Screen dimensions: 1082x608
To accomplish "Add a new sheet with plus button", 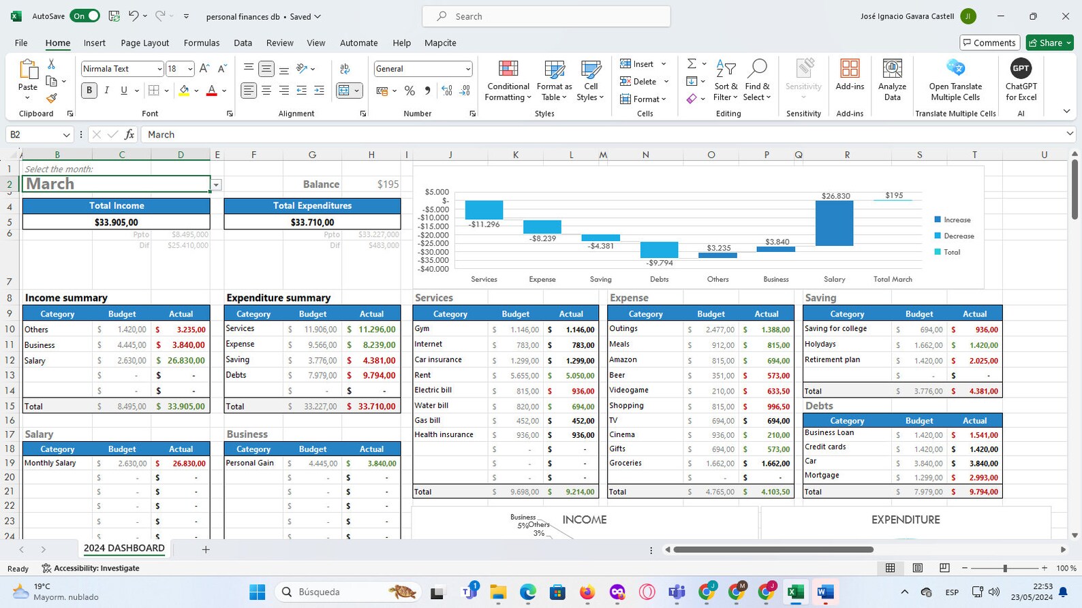I will (x=205, y=549).
